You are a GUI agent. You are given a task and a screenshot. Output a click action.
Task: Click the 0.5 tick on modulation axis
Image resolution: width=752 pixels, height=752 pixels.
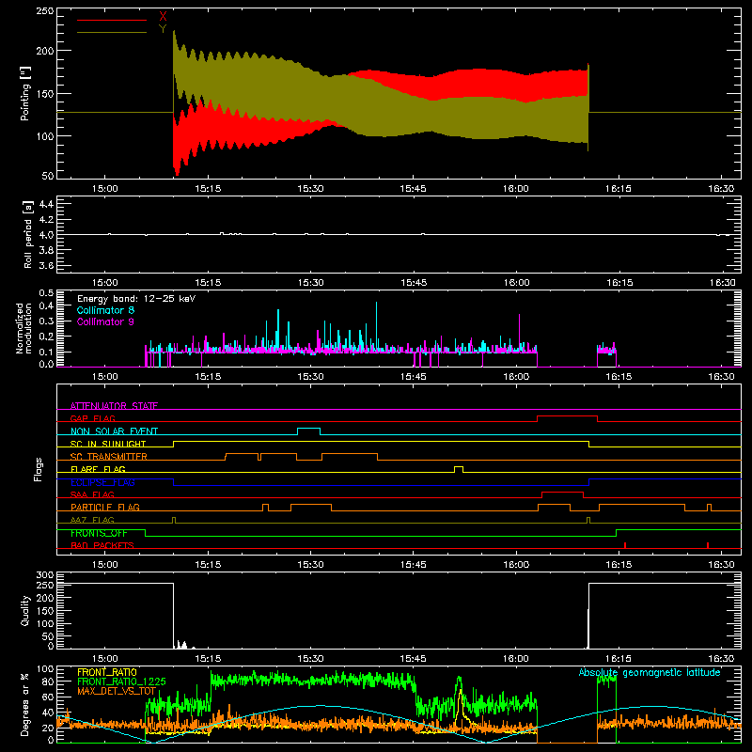click(46, 293)
